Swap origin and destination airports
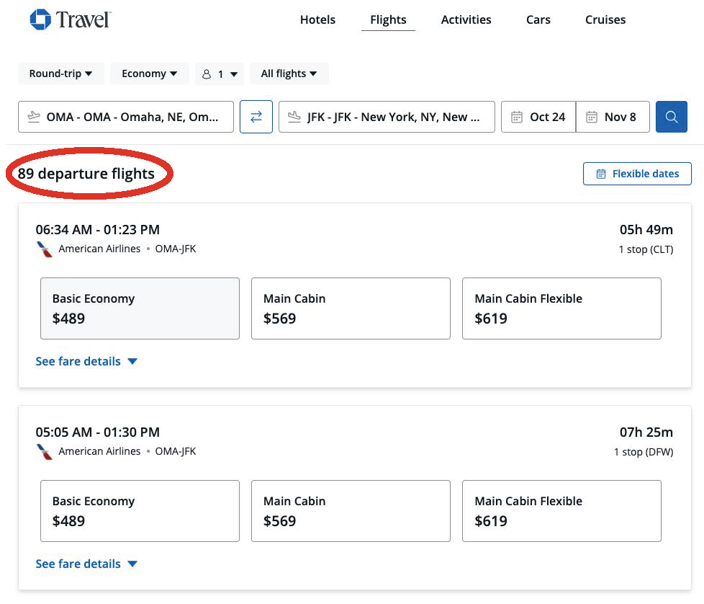 coord(256,117)
